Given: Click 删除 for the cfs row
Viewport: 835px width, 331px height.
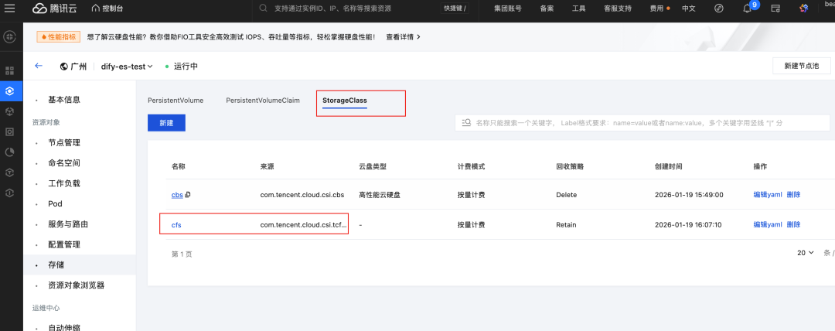Looking at the screenshot, I should pyautogui.click(x=793, y=224).
